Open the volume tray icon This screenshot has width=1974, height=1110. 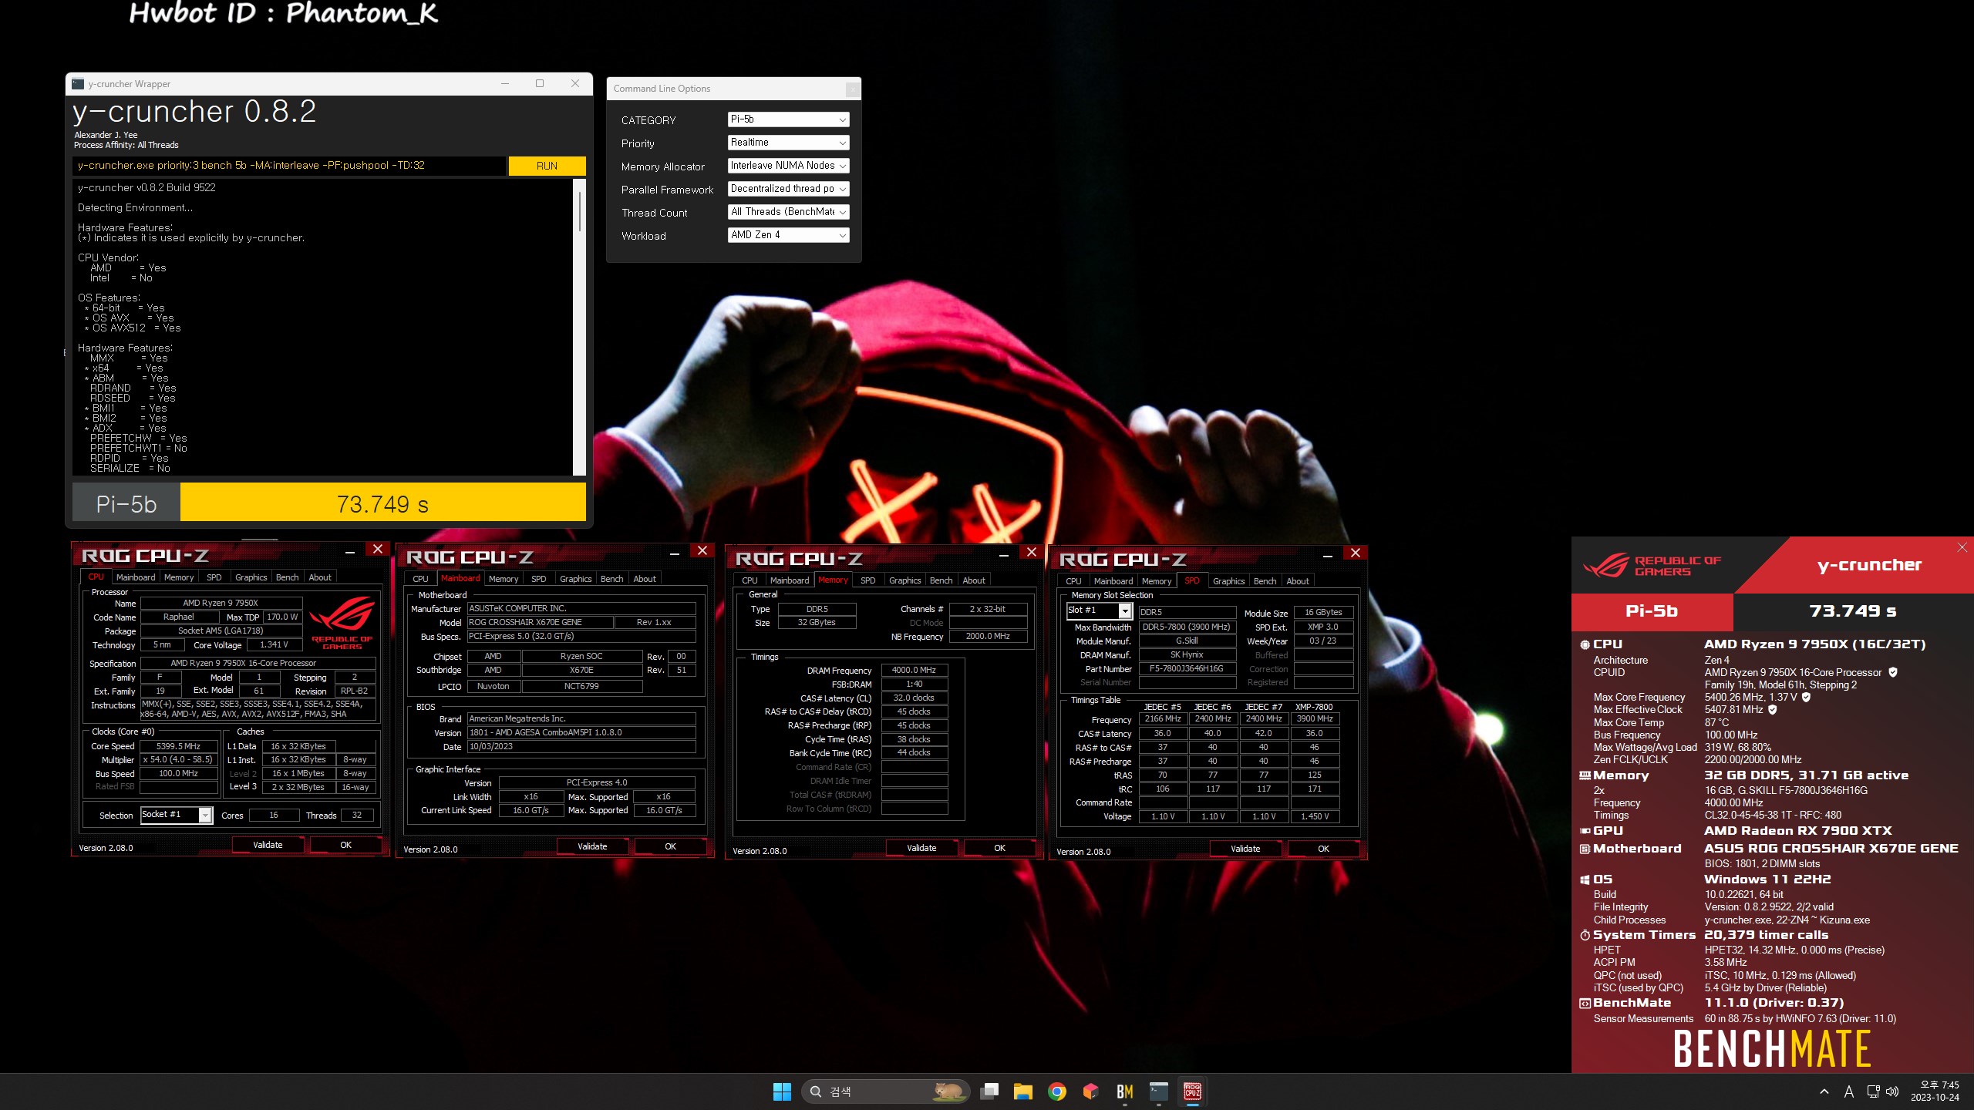(x=1892, y=1091)
